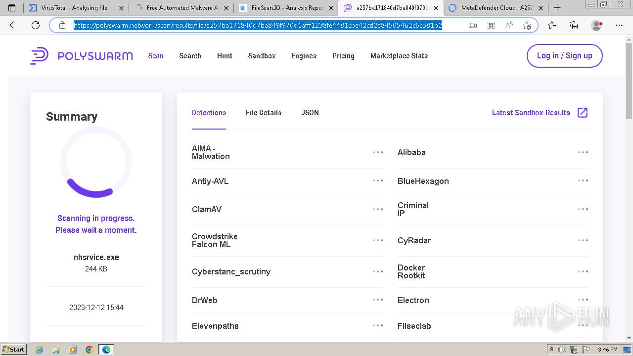This screenshot has width=633, height=356.
Task: Switch to the MetaDefender Cloud browser tab
Action: pos(496,8)
